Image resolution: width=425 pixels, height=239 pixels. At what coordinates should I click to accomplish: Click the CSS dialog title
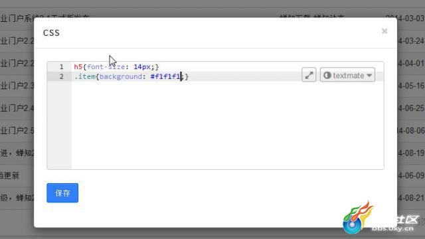pos(51,33)
